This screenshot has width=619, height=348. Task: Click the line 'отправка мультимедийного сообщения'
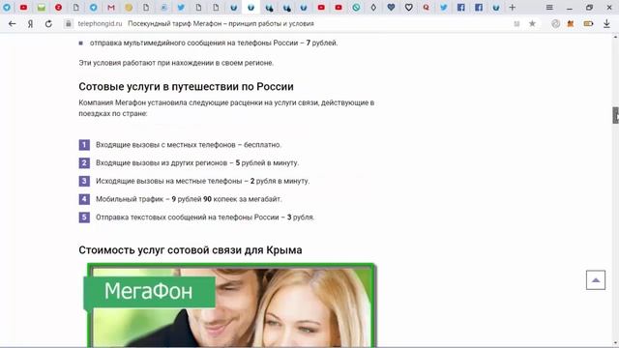pyautogui.click(x=214, y=43)
